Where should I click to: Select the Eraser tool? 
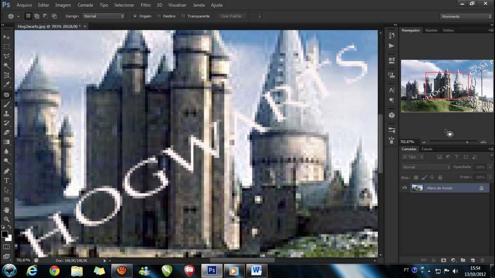(x=7, y=133)
